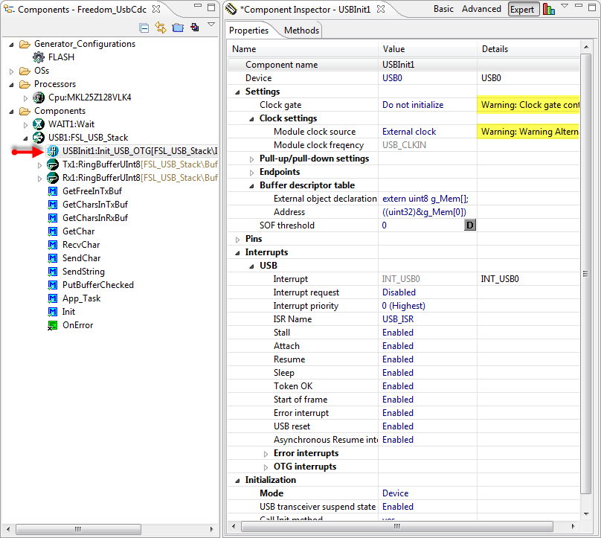Viewport: 601px width, 538px height.
Task: Toggle the Expert view mode button
Action: (x=522, y=10)
